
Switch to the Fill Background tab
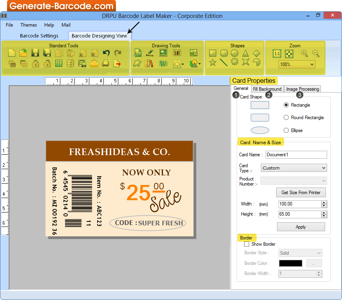pyautogui.click(x=267, y=89)
